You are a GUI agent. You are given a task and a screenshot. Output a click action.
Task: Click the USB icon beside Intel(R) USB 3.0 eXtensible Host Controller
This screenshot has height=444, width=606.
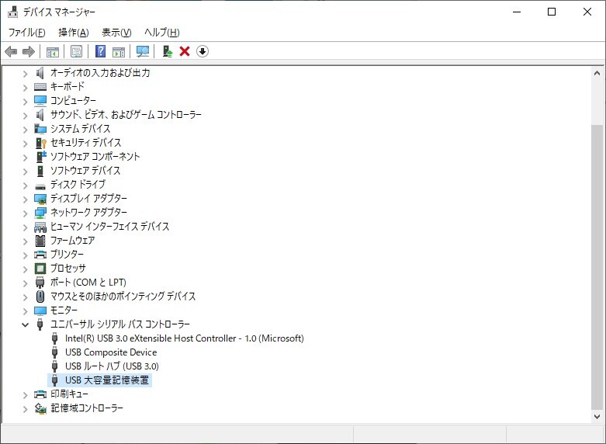tap(54, 338)
